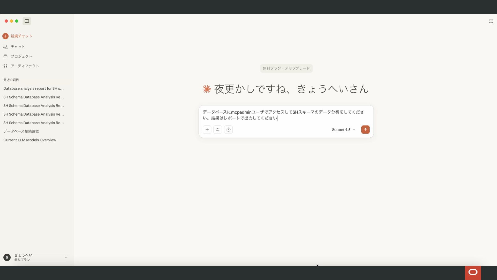This screenshot has width=497, height=280.
Task: Click the orange plus new chat icon
Action: [x=5, y=36]
